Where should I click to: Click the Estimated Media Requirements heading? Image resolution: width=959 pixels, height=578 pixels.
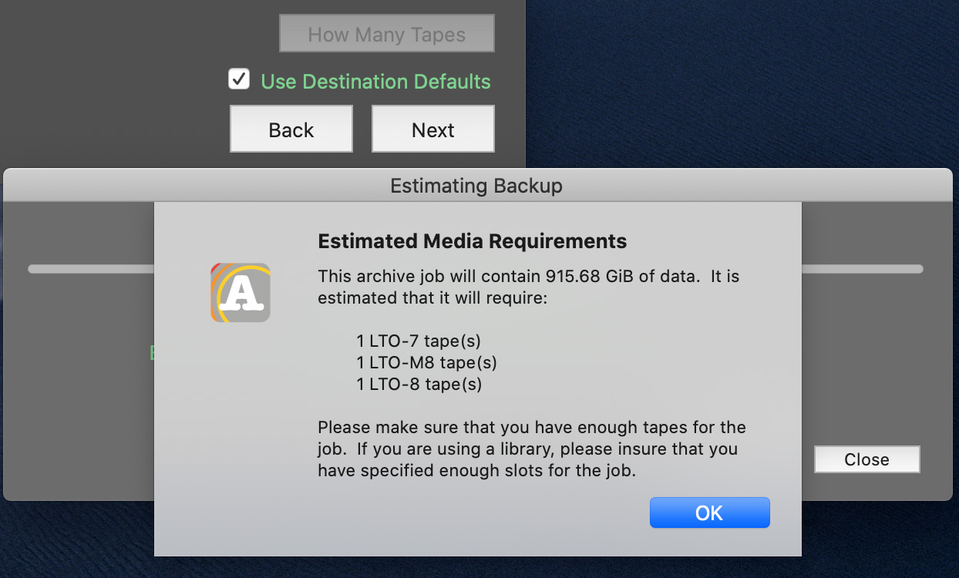coord(472,241)
